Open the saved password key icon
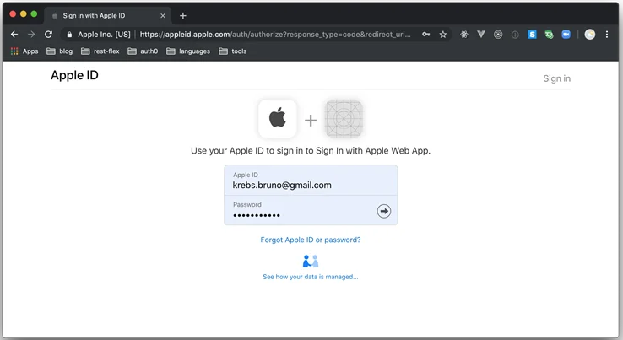This screenshot has height=340, width=623. pos(426,35)
